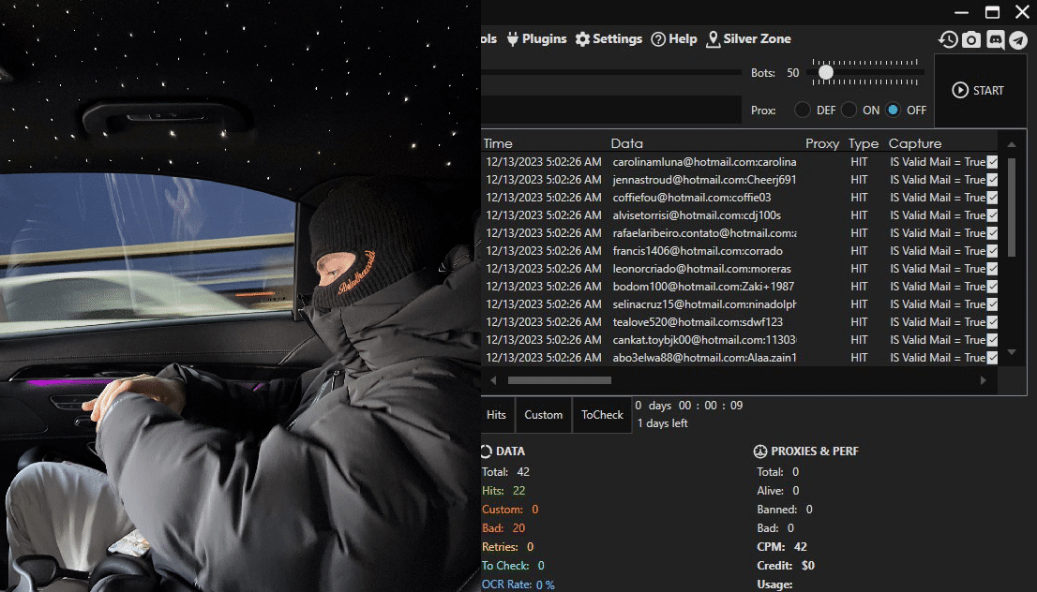
Task: Toggle checkbox for coffiefou row
Action: coord(992,198)
